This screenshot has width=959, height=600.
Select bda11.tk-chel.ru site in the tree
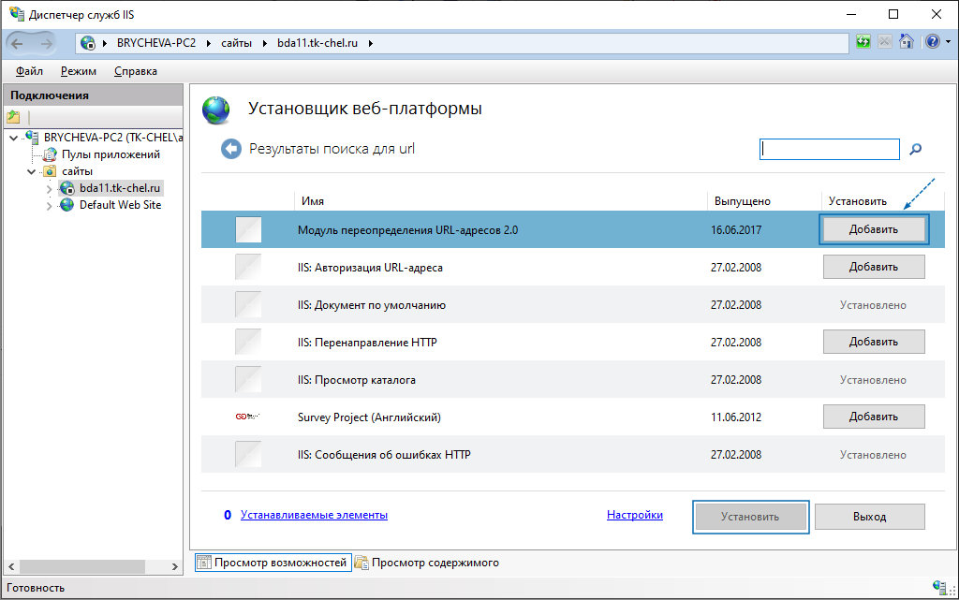click(120, 188)
